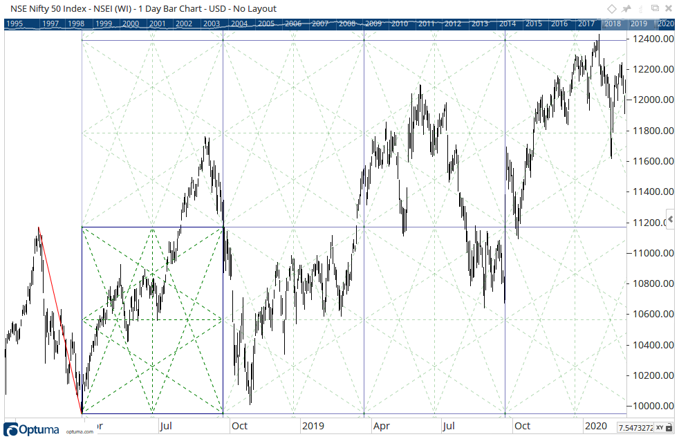Jump to 2016 in the overview bar

tap(559, 24)
